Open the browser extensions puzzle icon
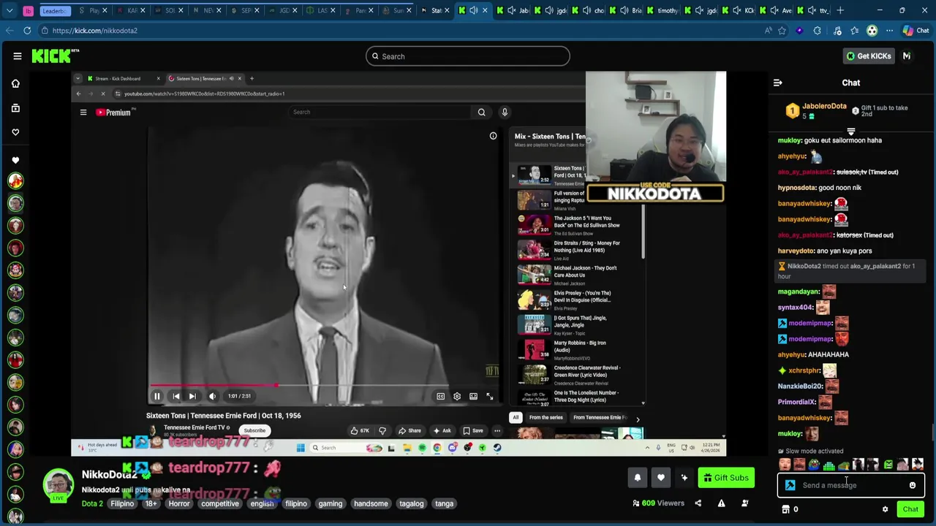The image size is (936, 526). pos(817,31)
